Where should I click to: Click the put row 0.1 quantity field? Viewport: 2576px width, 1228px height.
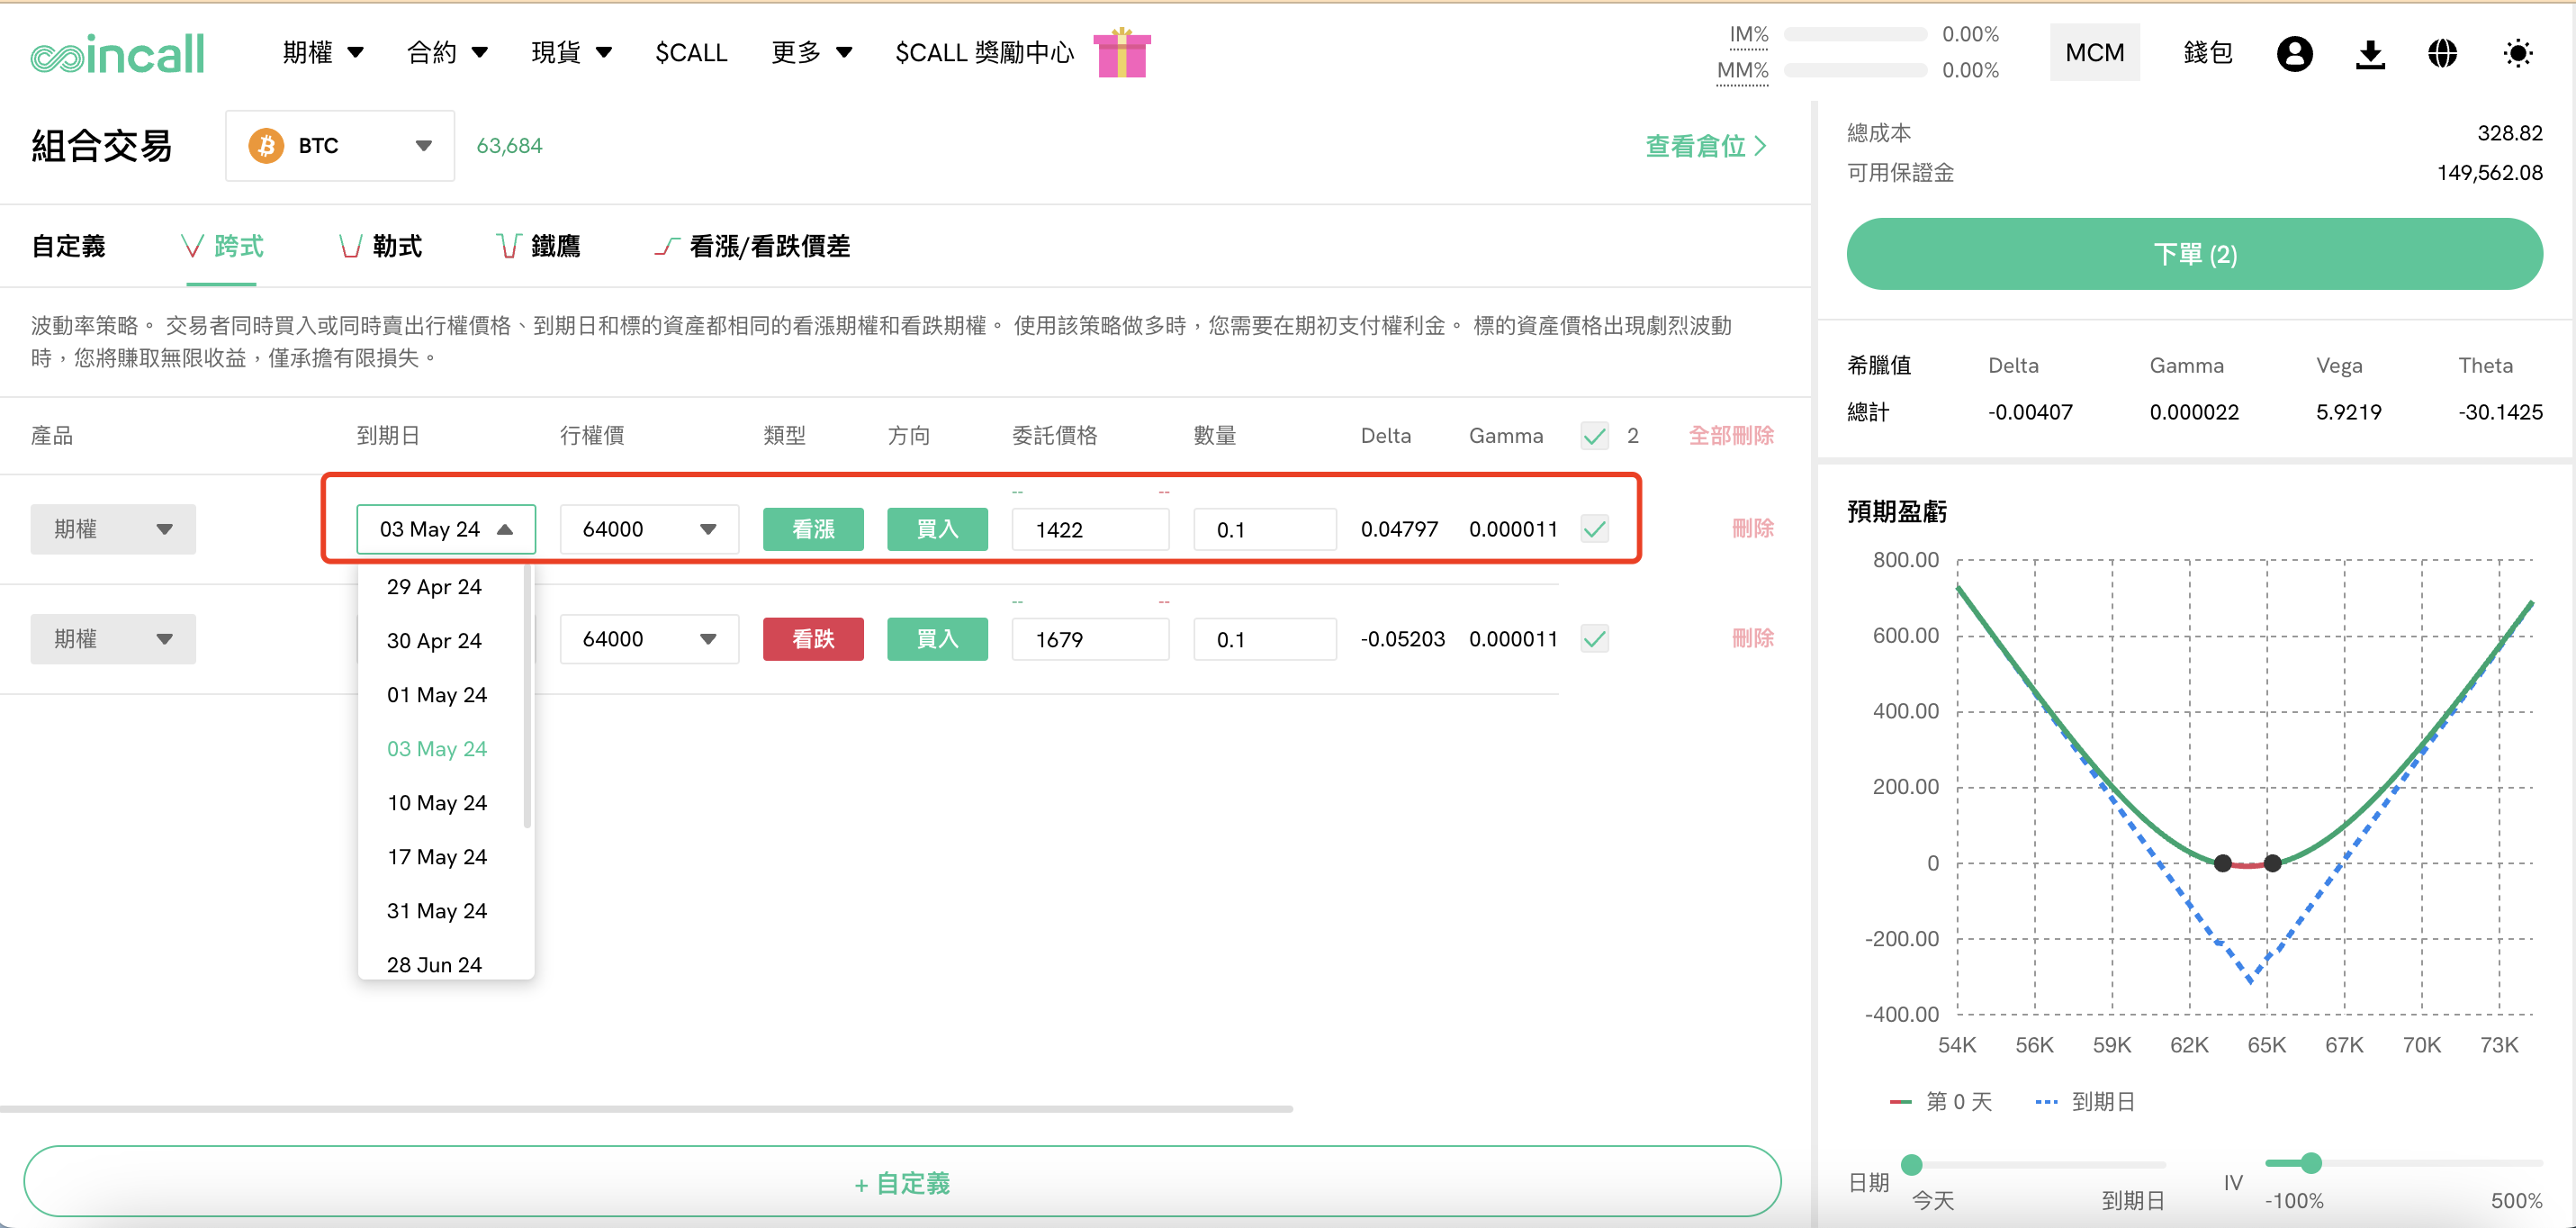tap(1264, 639)
